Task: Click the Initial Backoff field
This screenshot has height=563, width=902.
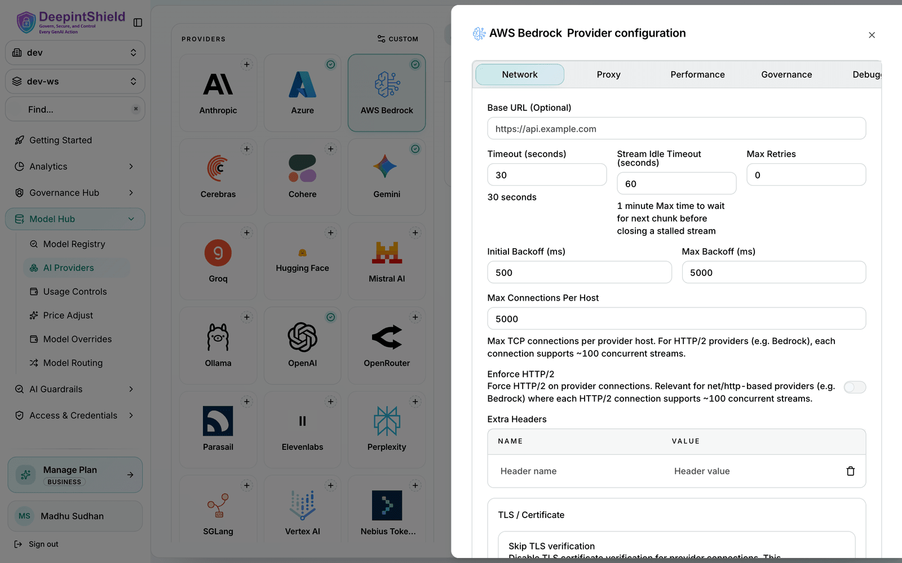Action: (580, 272)
